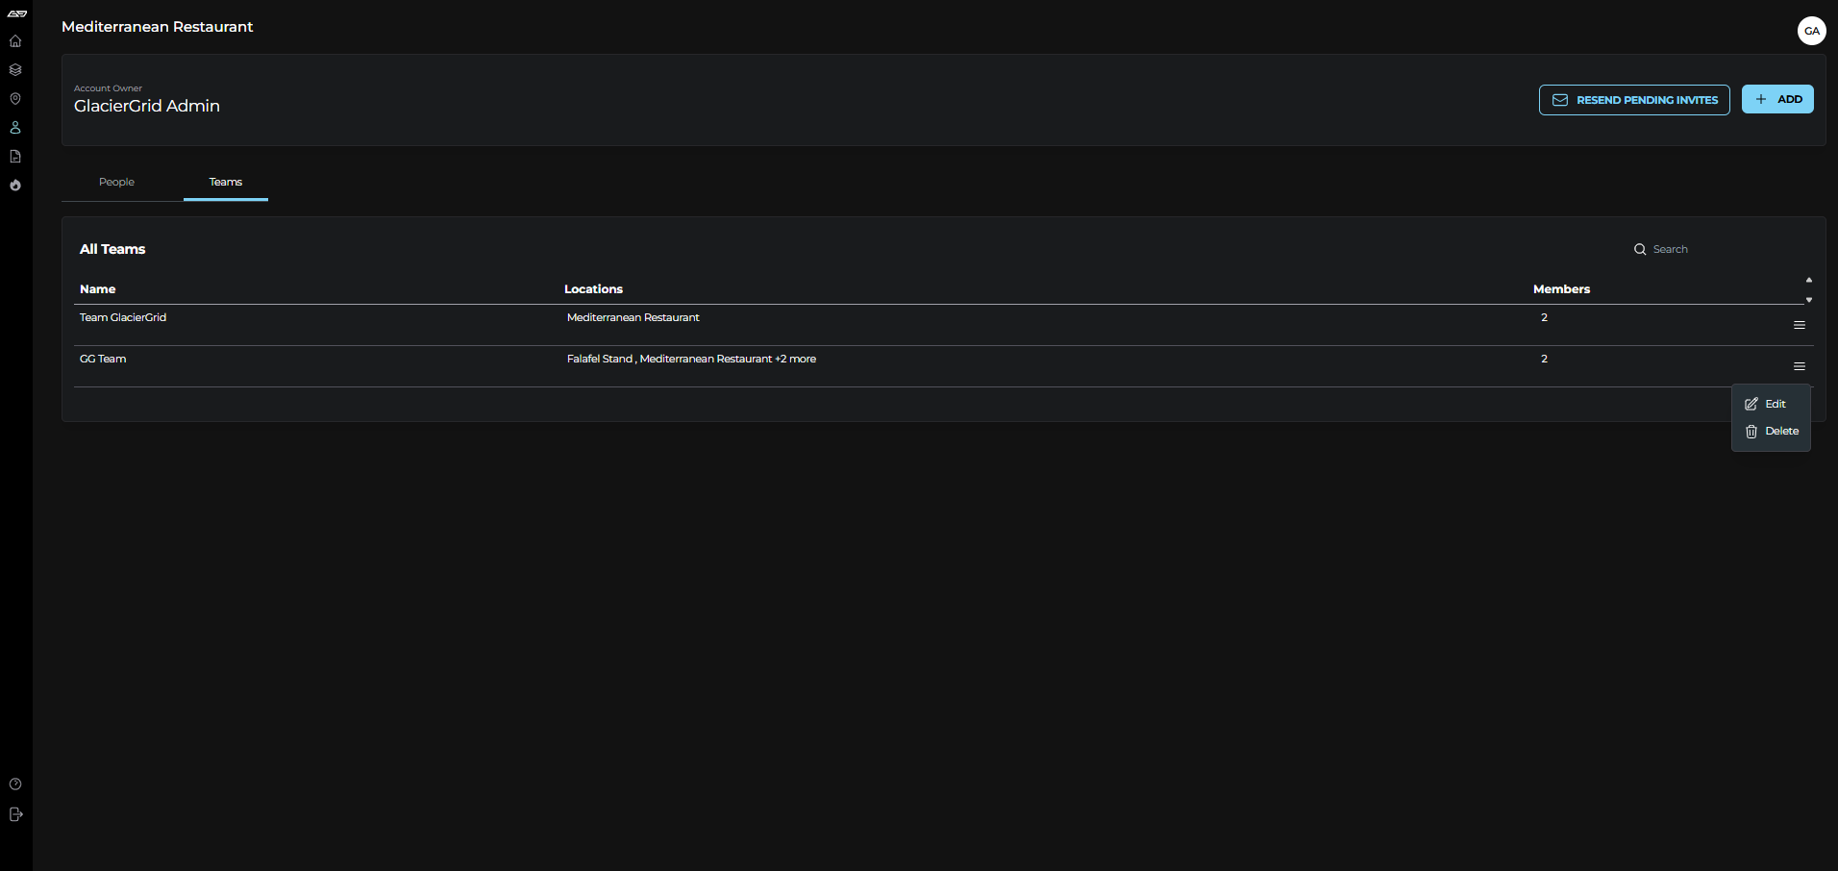1838x871 pixels.
Task: Select the People sidebar icon
Action: point(15,127)
